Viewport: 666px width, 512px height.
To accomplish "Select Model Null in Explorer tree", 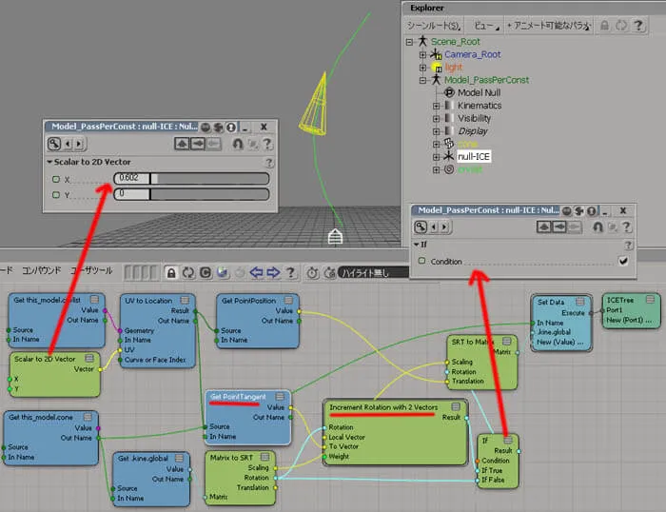I will coord(479,92).
